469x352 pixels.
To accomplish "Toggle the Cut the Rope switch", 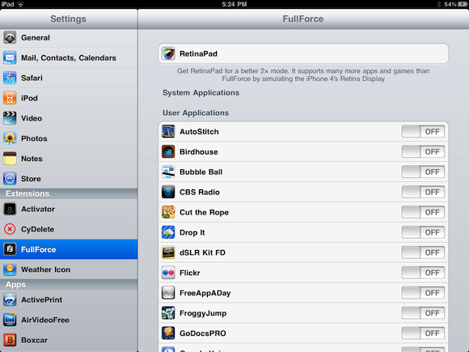I will (423, 212).
